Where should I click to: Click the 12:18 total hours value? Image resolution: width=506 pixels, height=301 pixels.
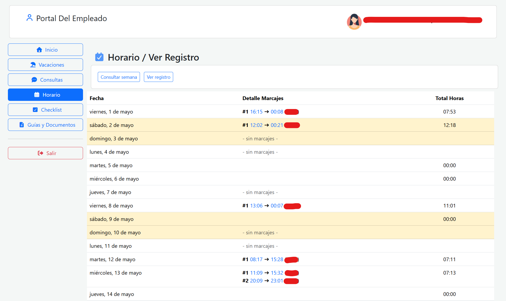click(x=449, y=125)
